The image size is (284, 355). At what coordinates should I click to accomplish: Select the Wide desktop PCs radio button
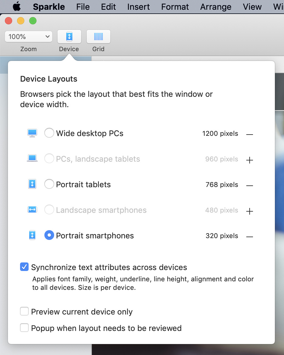click(49, 133)
